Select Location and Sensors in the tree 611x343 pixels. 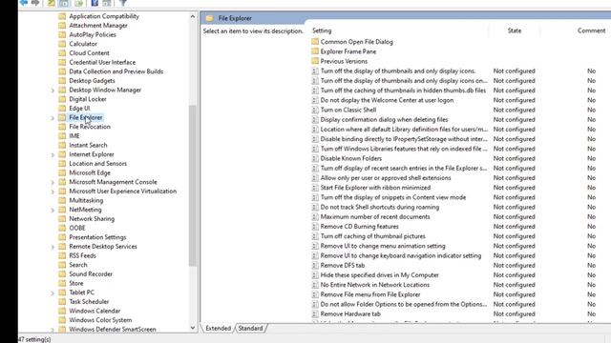click(97, 164)
